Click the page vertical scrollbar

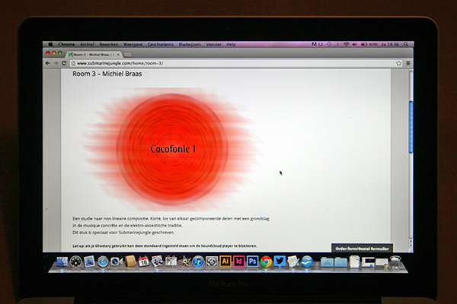point(411,122)
